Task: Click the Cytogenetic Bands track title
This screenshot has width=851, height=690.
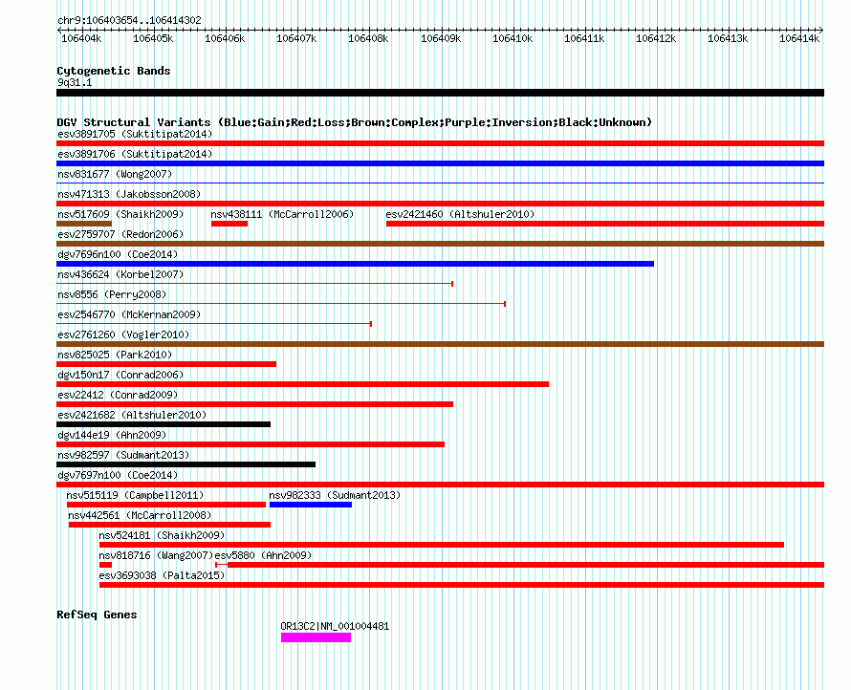Action: (x=114, y=71)
